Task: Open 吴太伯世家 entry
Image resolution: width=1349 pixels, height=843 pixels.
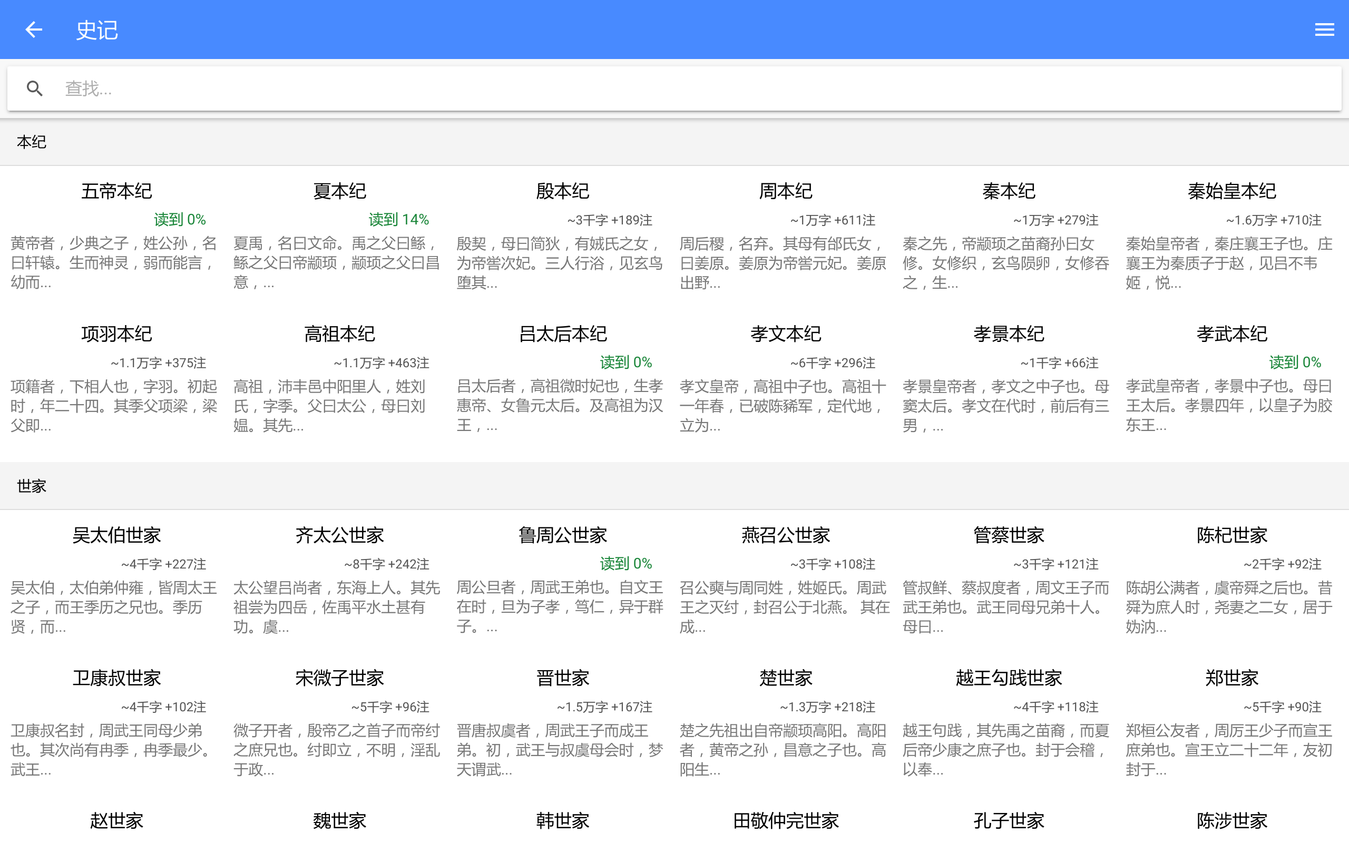Action: pos(116,535)
